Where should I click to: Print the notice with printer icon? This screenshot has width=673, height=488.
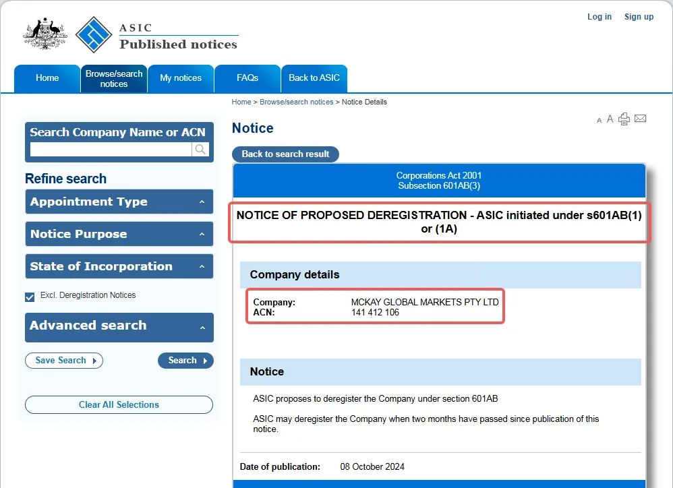[x=624, y=119]
